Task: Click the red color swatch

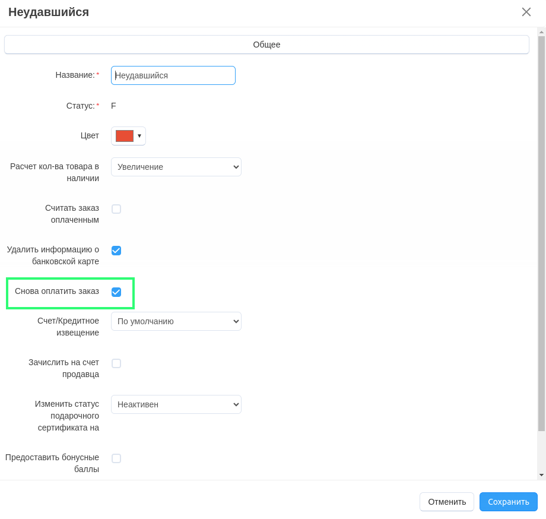Action: coord(125,136)
